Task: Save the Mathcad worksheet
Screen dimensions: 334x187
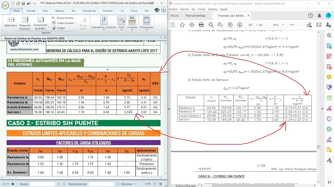Action: [x=23, y=4]
